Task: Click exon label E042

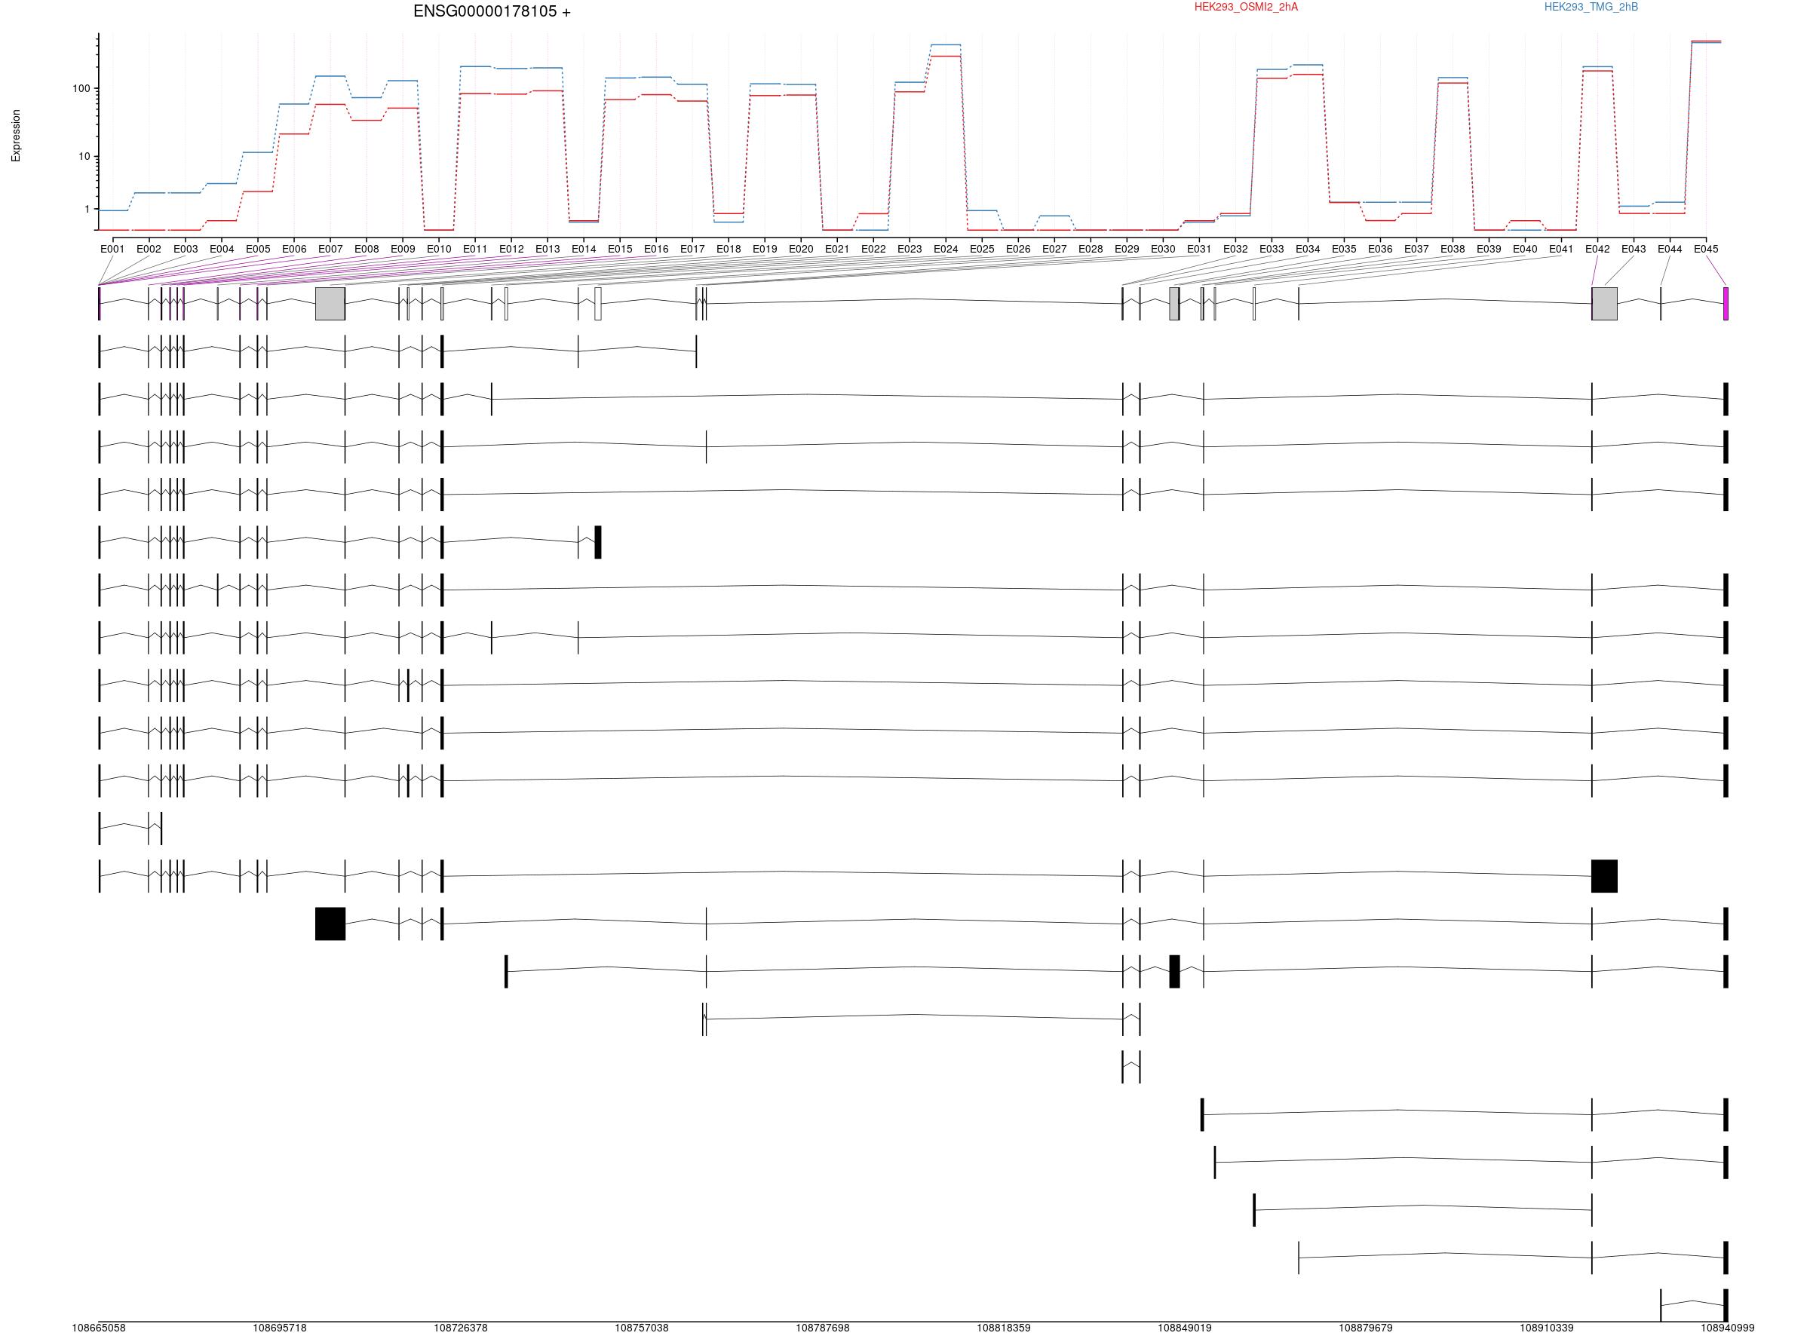Action: 1597,250
